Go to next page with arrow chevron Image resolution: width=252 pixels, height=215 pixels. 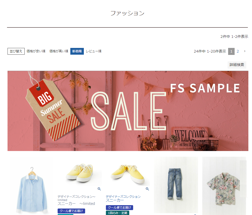(245, 51)
